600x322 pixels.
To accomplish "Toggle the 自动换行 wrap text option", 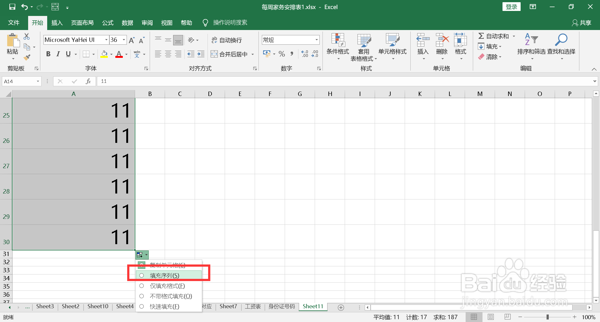I will [x=227, y=40].
